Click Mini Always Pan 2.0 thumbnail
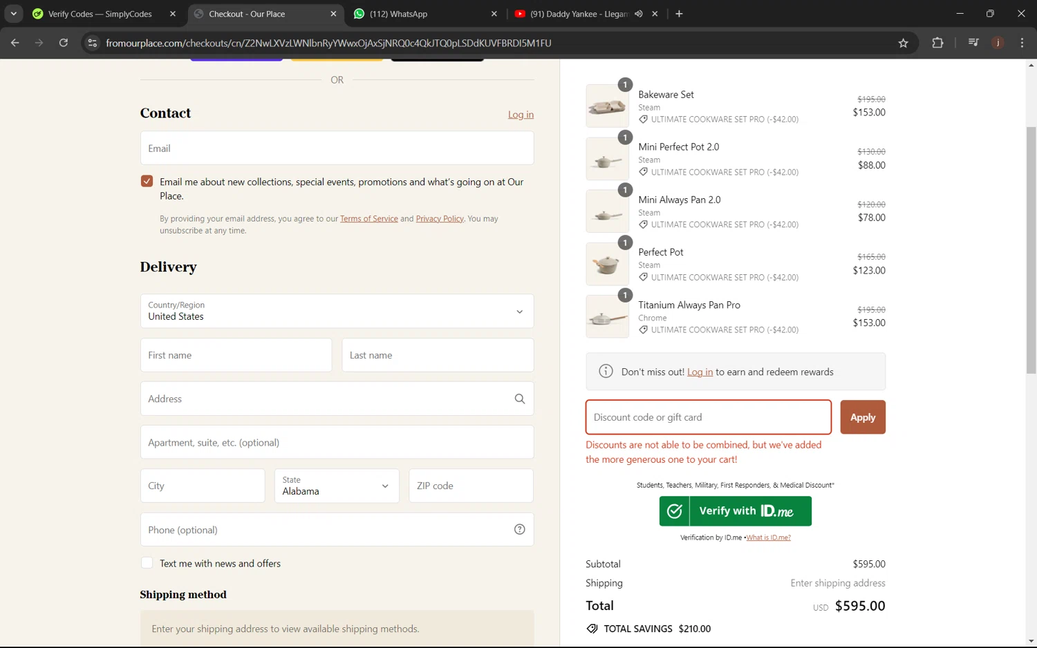The width and height of the screenshot is (1037, 648). point(607,211)
